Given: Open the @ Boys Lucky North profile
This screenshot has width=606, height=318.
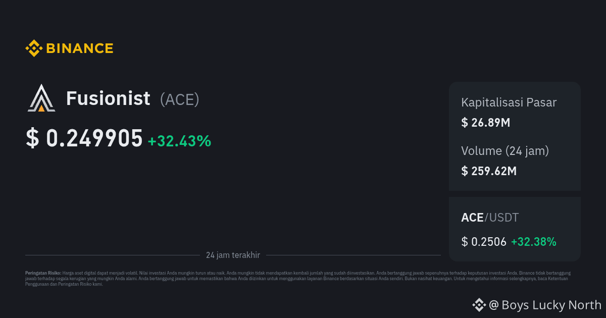Looking at the screenshot, I should pyautogui.click(x=545, y=305).
